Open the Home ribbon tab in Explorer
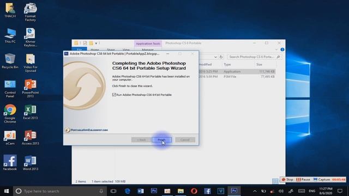349x196 pixels. (x=95, y=50)
